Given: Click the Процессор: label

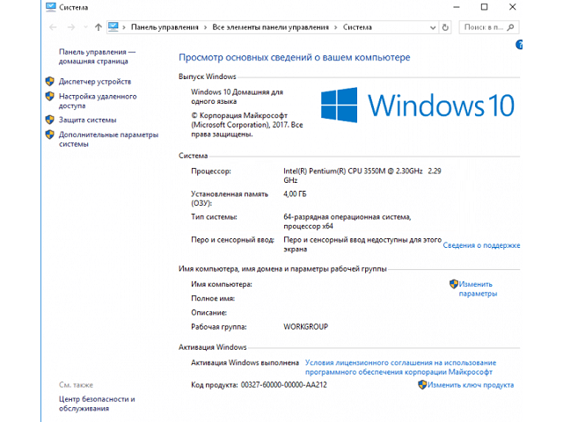Looking at the screenshot, I should point(211,171).
